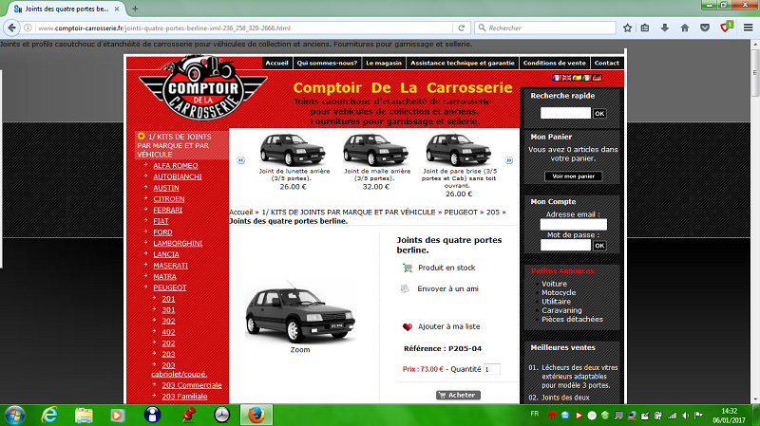
Task: Open File Explorer from the taskbar
Action: 84,416
